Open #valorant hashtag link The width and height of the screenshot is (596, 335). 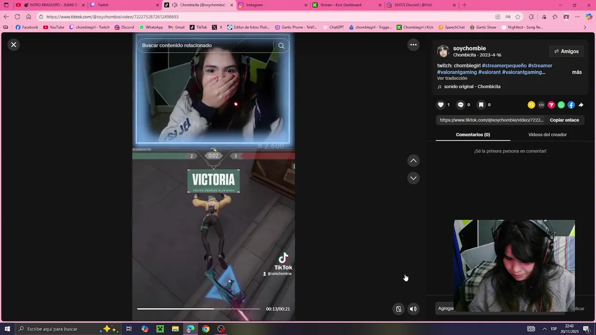pyautogui.click(x=489, y=72)
